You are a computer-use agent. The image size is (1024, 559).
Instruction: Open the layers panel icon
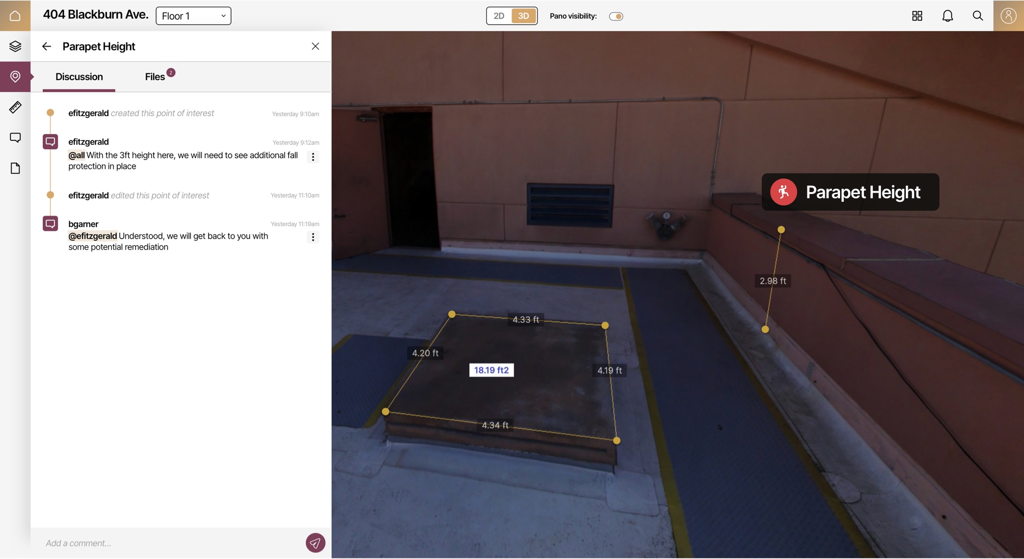click(15, 46)
